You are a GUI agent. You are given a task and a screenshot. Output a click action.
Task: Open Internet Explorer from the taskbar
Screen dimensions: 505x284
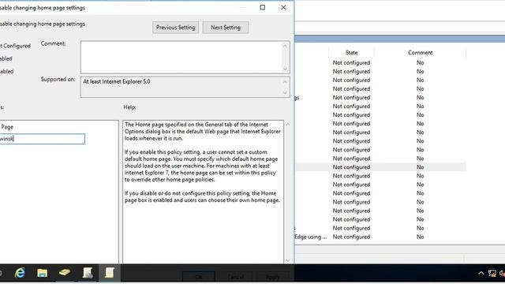pos(20,273)
